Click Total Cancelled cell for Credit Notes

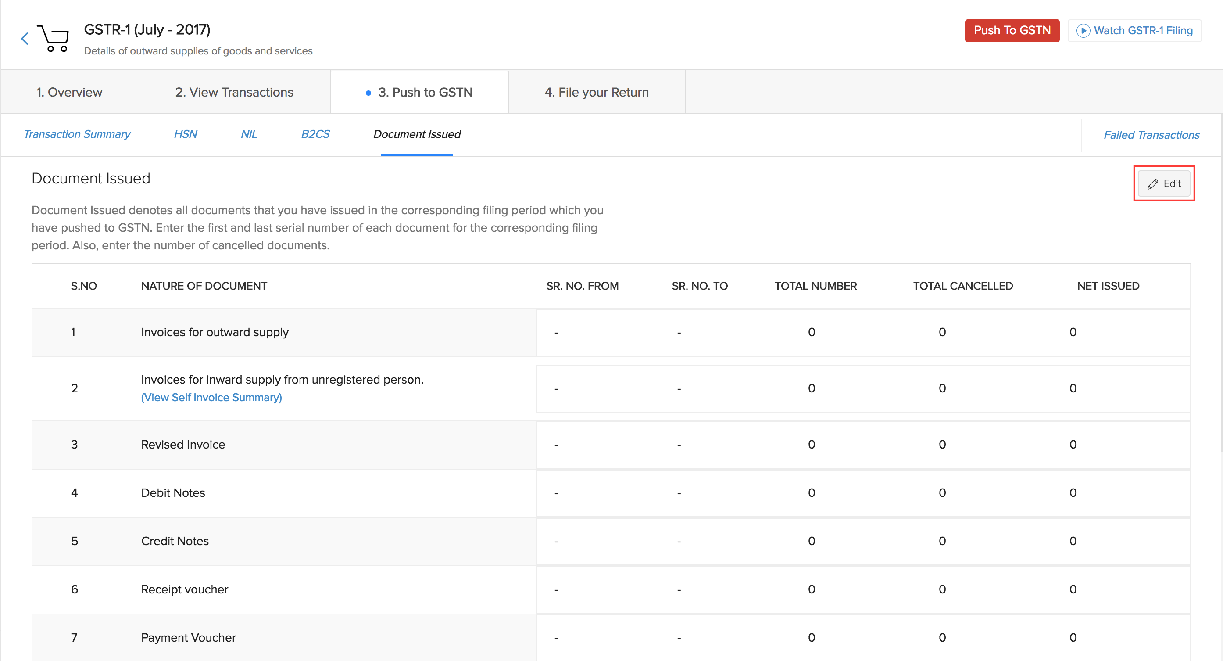click(942, 541)
